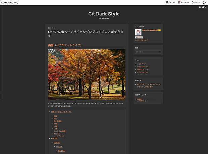
Task: Click first table-of-contents entry for image section
Action: tap(61, 112)
